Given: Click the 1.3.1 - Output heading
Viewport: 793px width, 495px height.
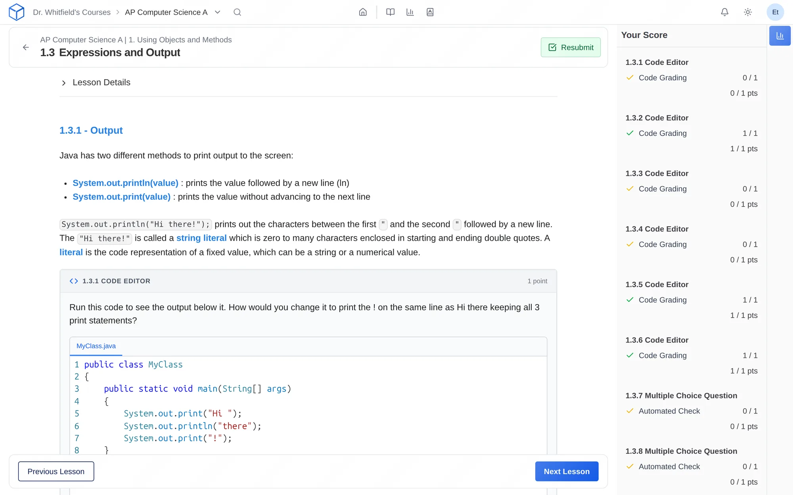Looking at the screenshot, I should click(91, 130).
